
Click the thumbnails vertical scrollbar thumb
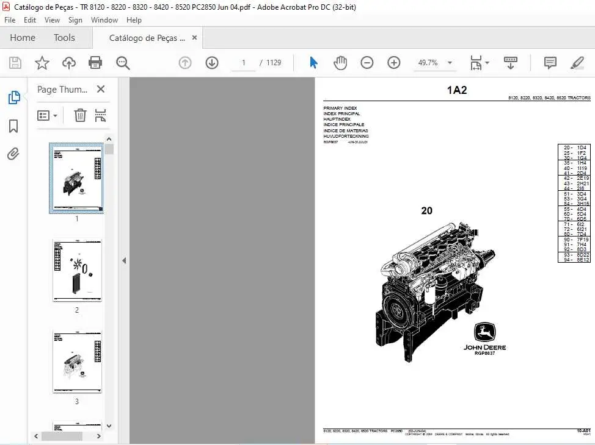pyautogui.click(x=109, y=149)
